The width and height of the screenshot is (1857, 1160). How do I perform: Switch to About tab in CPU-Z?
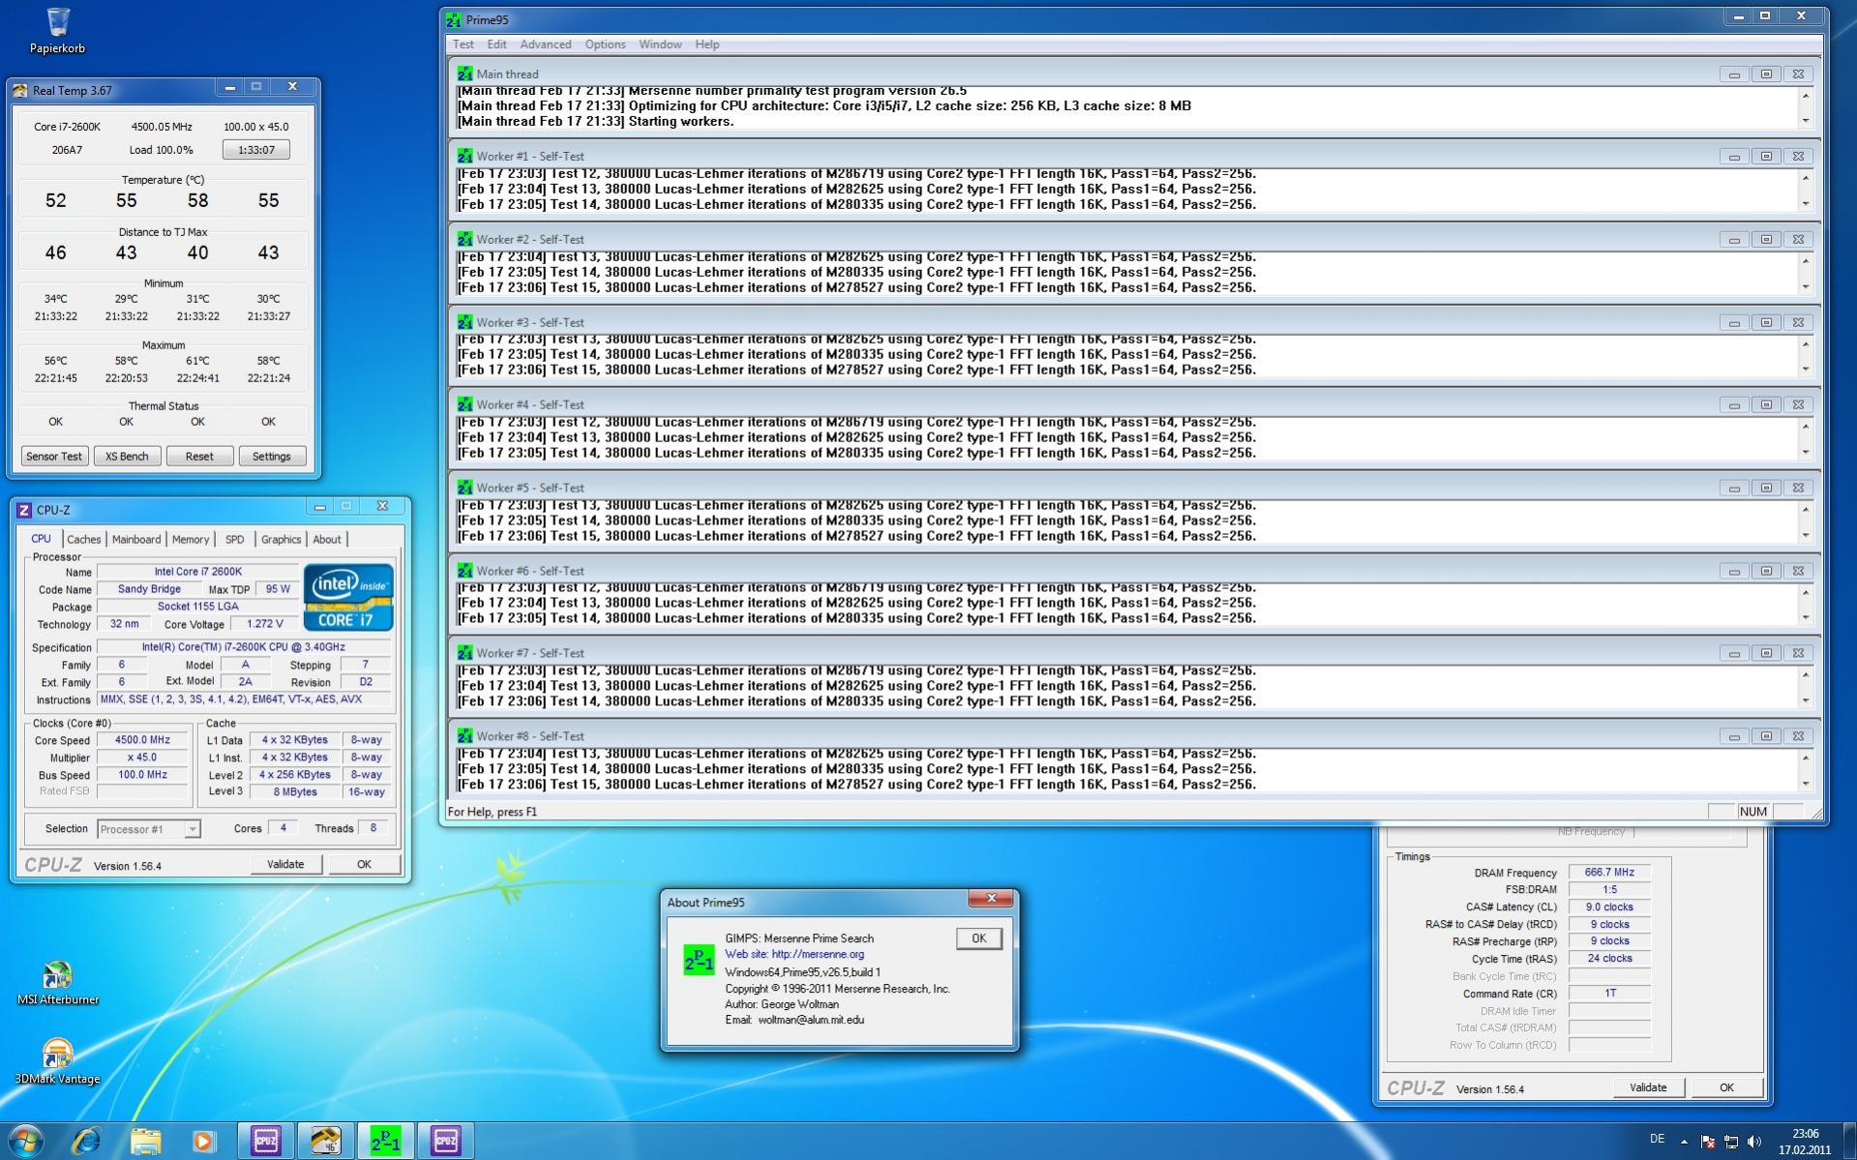327,540
